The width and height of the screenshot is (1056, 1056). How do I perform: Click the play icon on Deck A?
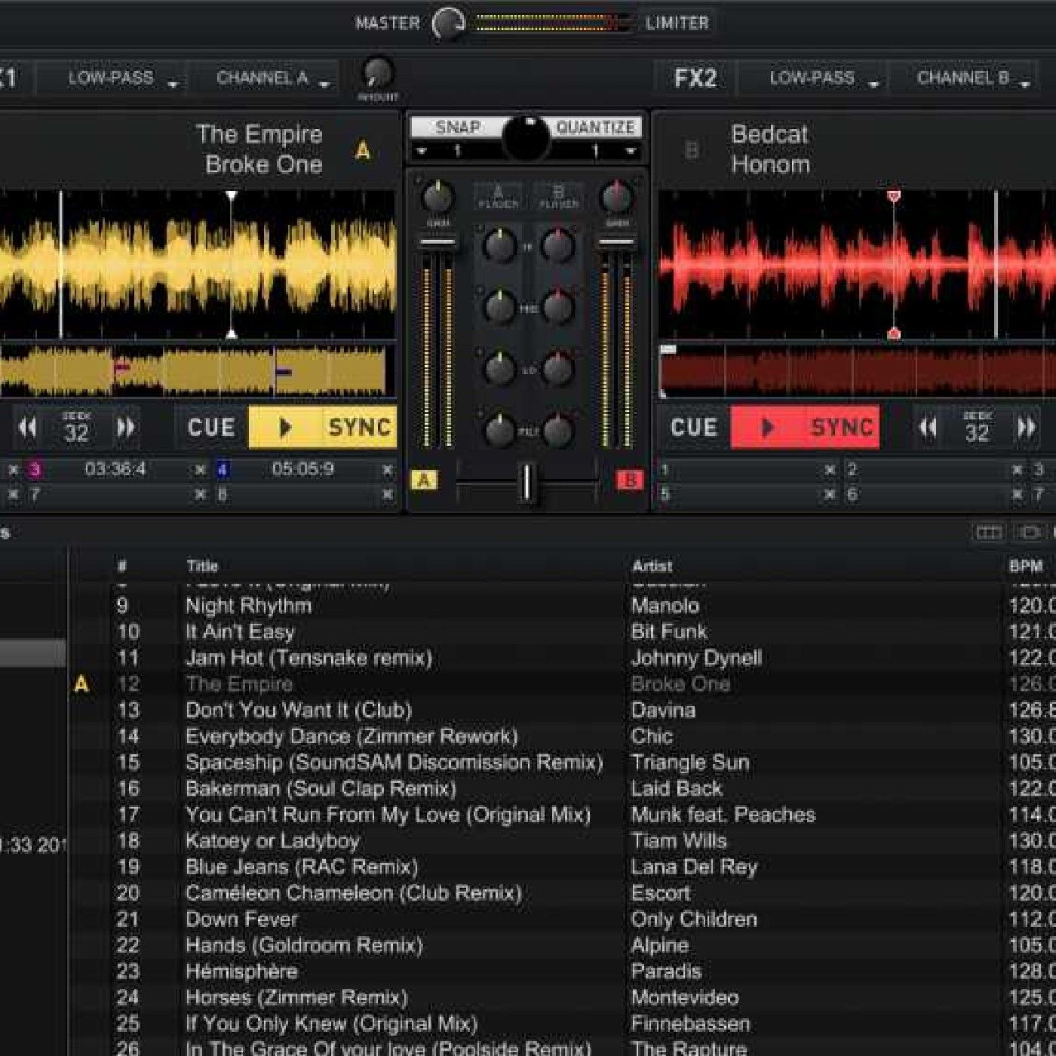[x=285, y=426]
